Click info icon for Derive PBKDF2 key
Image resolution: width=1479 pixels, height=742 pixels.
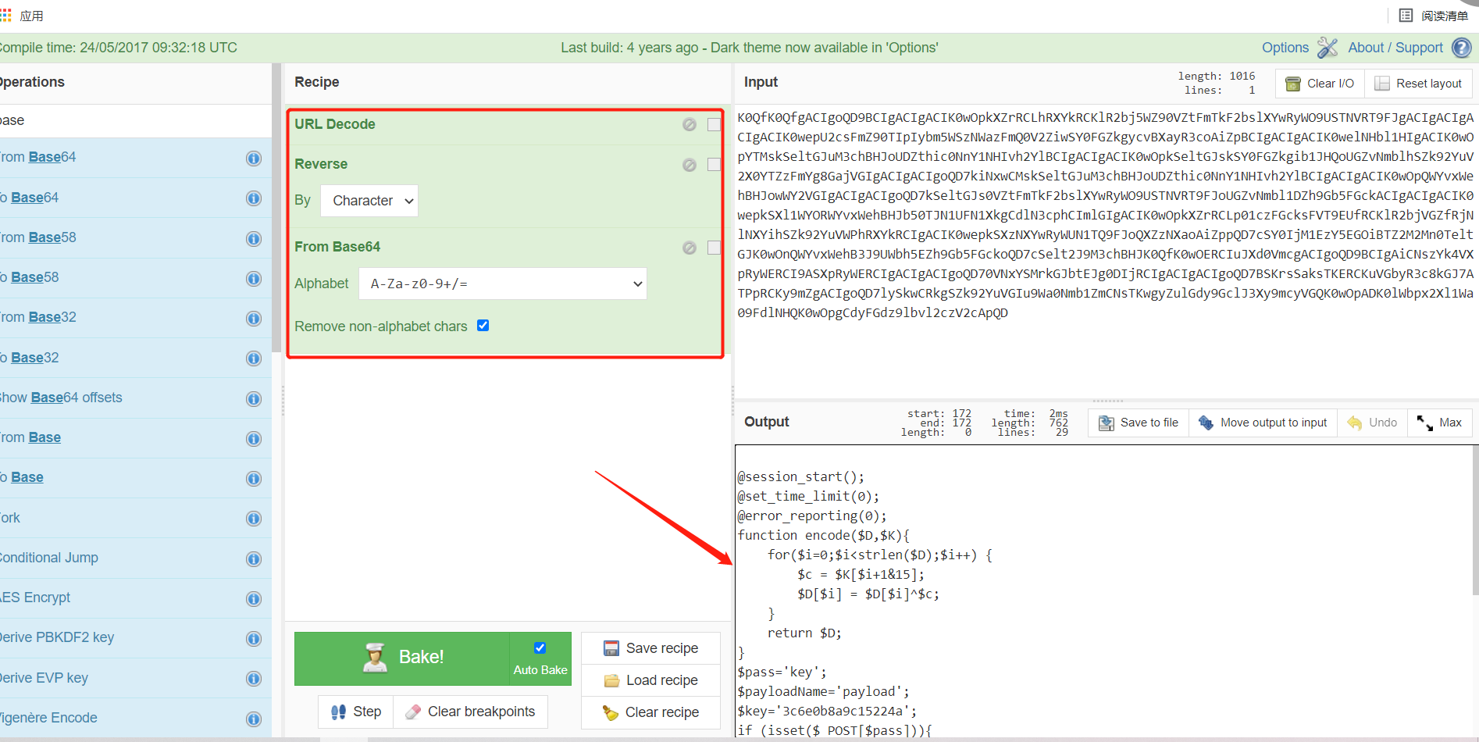click(x=254, y=639)
